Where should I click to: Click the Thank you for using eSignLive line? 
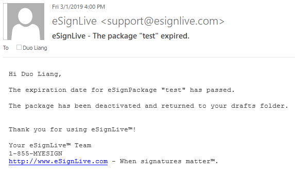click(x=72, y=129)
